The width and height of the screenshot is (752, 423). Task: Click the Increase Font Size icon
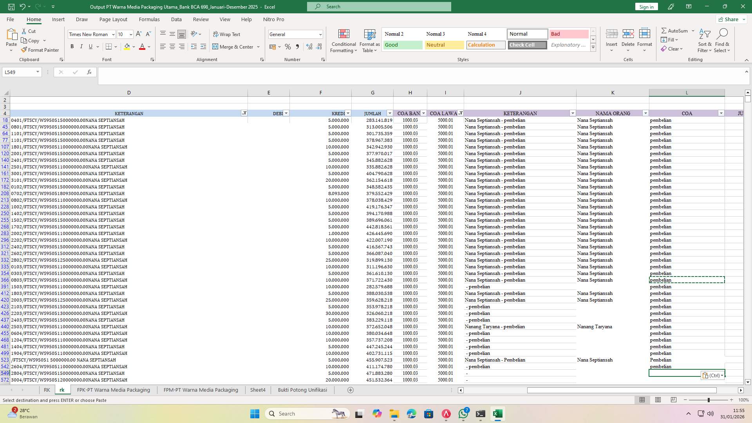point(138,34)
